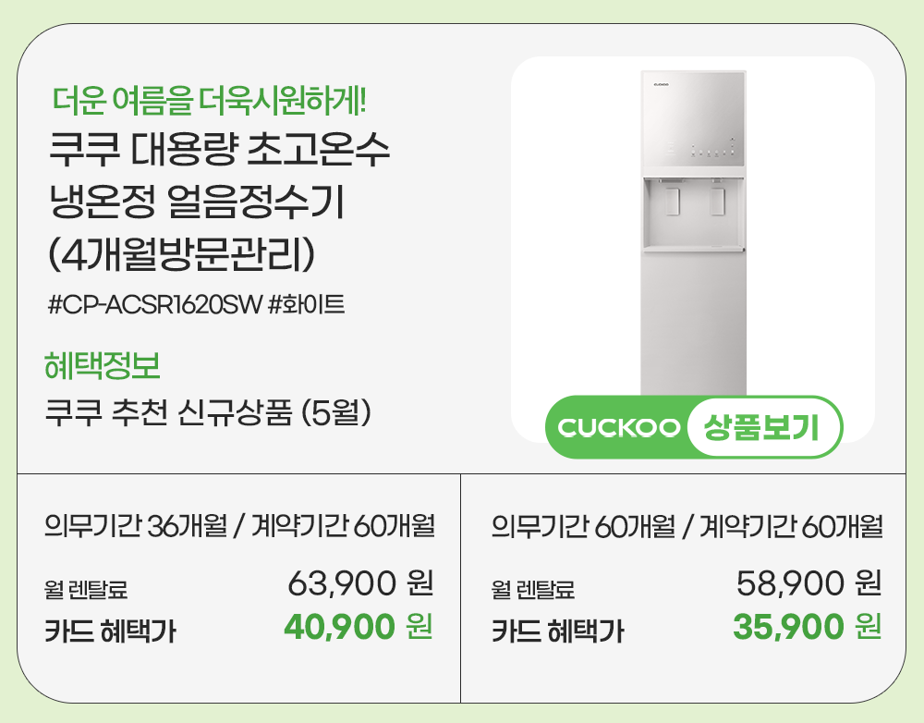Click the right dispenser nozzle on the purifier

pos(717,199)
